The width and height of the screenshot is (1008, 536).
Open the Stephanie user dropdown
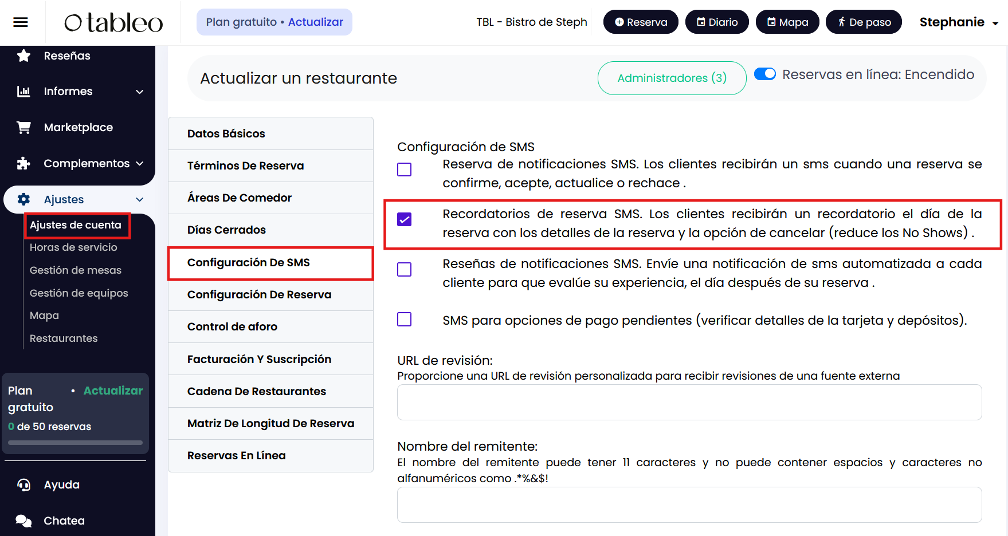pyautogui.click(x=959, y=22)
